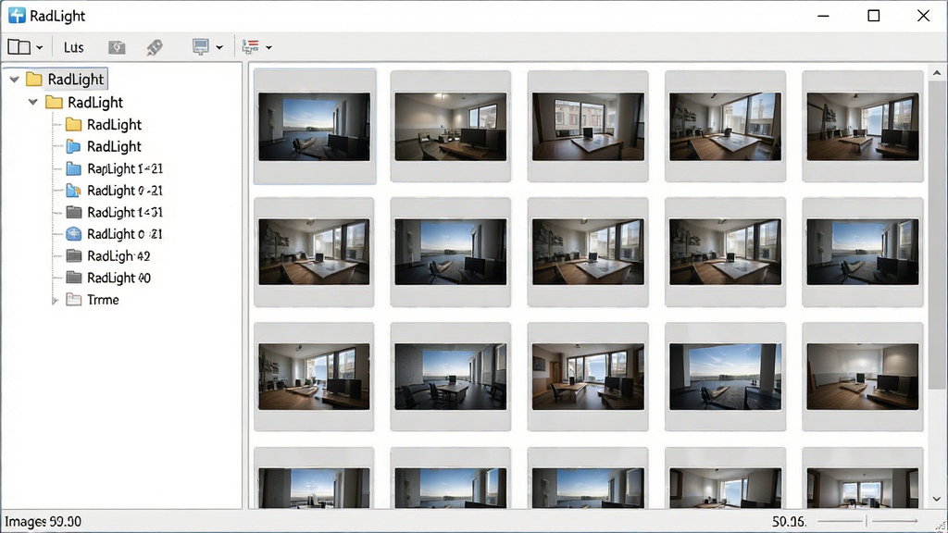The height and width of the screenshot is (533, 948).
Task: Click the scroll-up arrow of thumbnail scrollbar
Action: tap(937, 73)
